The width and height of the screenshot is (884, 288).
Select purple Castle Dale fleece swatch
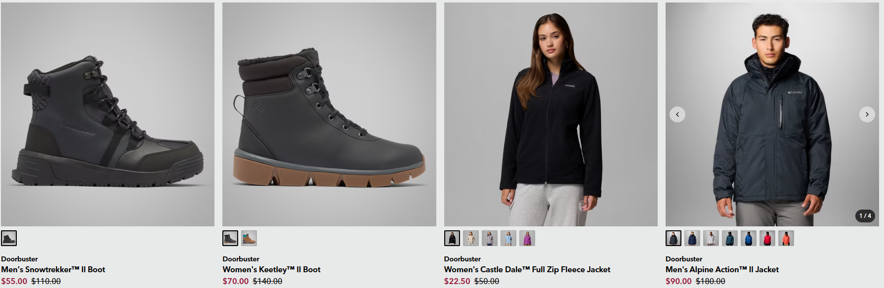(x=527, y=238)
